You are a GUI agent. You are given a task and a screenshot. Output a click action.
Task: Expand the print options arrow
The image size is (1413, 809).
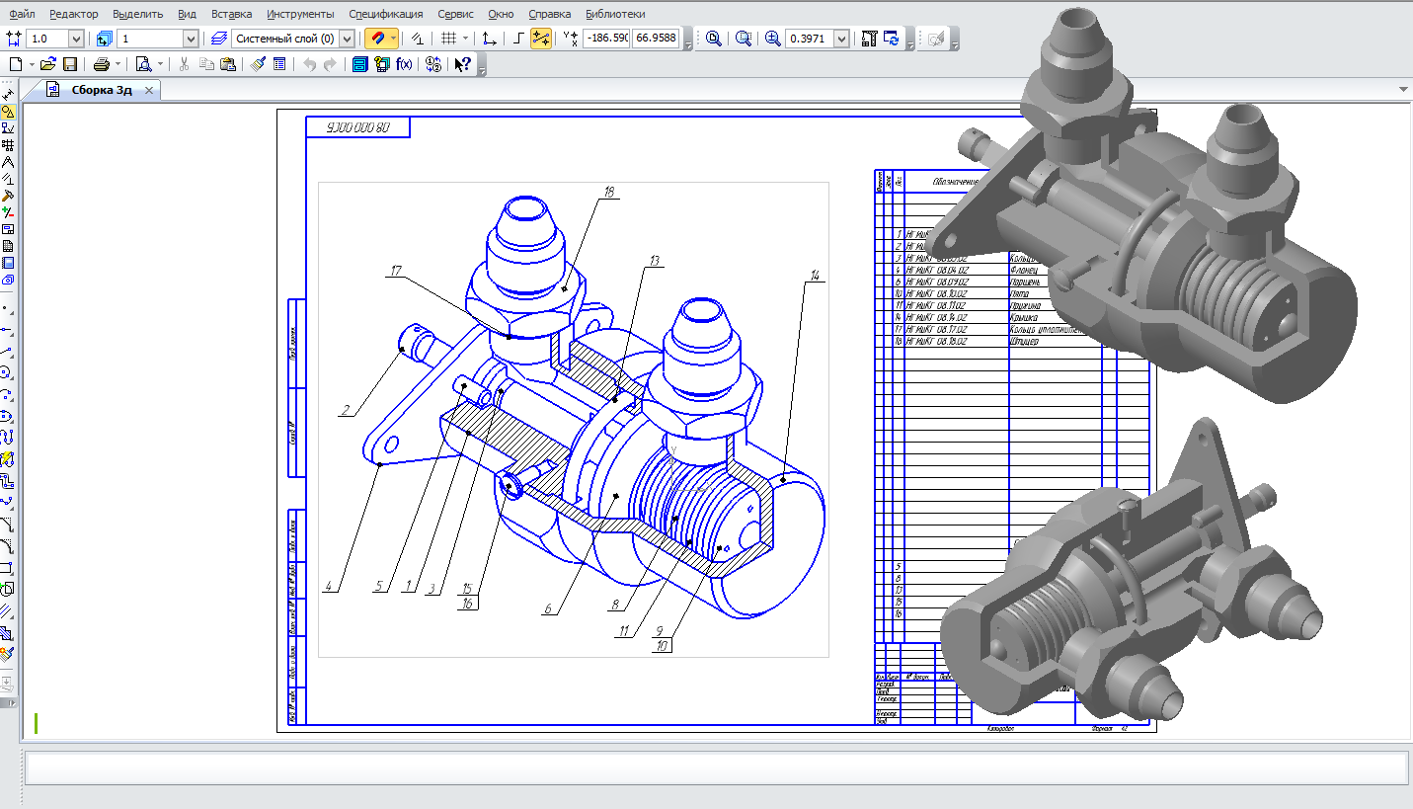click(x=118, y=64)
